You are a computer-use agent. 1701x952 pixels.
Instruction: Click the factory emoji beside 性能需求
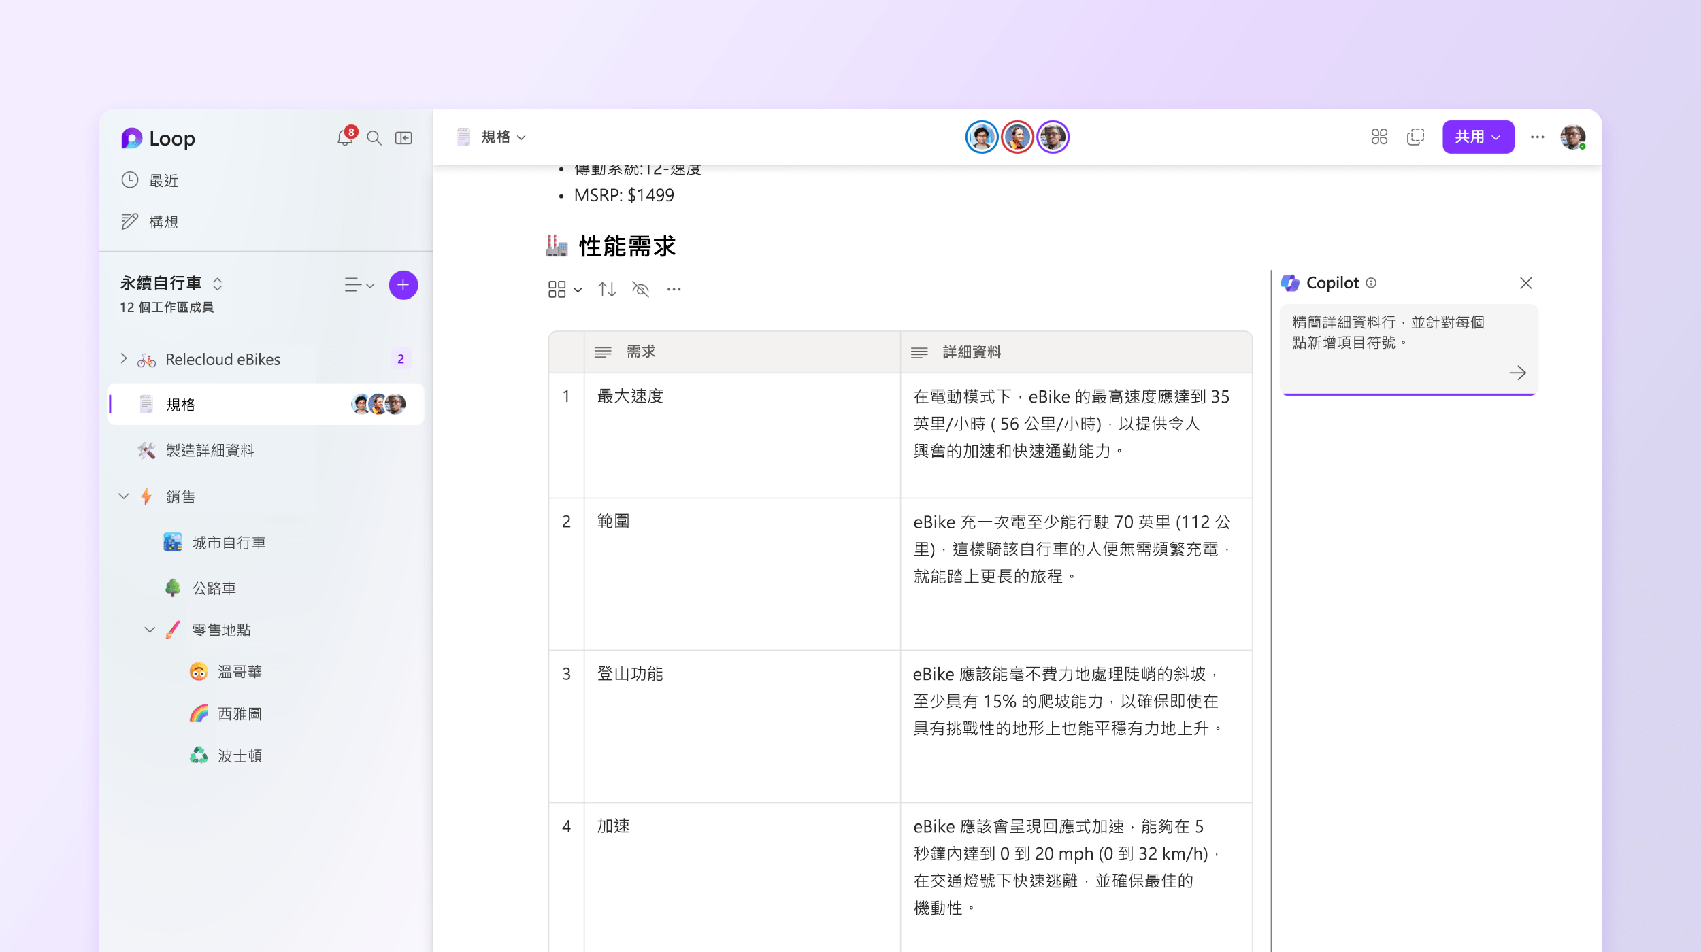click(557, 245)
